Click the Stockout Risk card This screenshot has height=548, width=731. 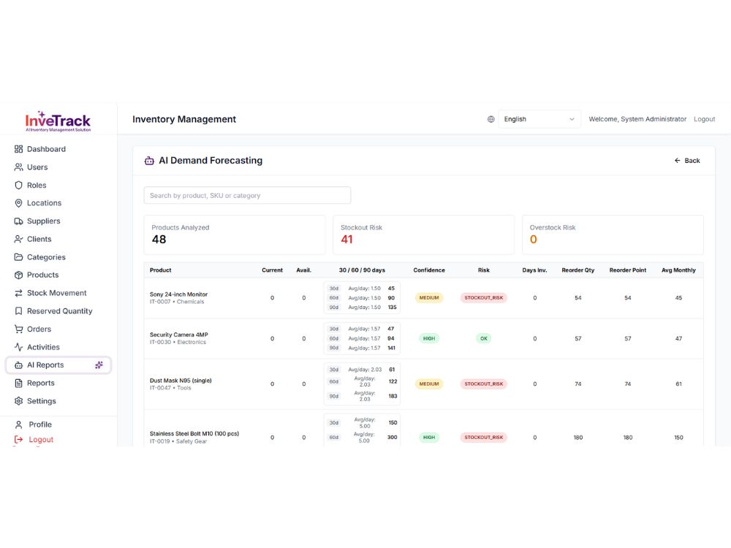423,235
